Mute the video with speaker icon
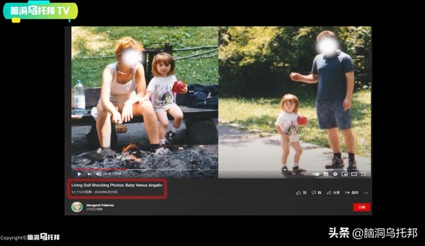The image size is (425, 246). [99, 174]
